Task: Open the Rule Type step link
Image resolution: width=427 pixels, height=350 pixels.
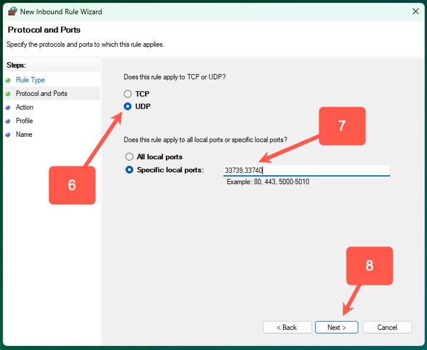Action: [30, 80]
